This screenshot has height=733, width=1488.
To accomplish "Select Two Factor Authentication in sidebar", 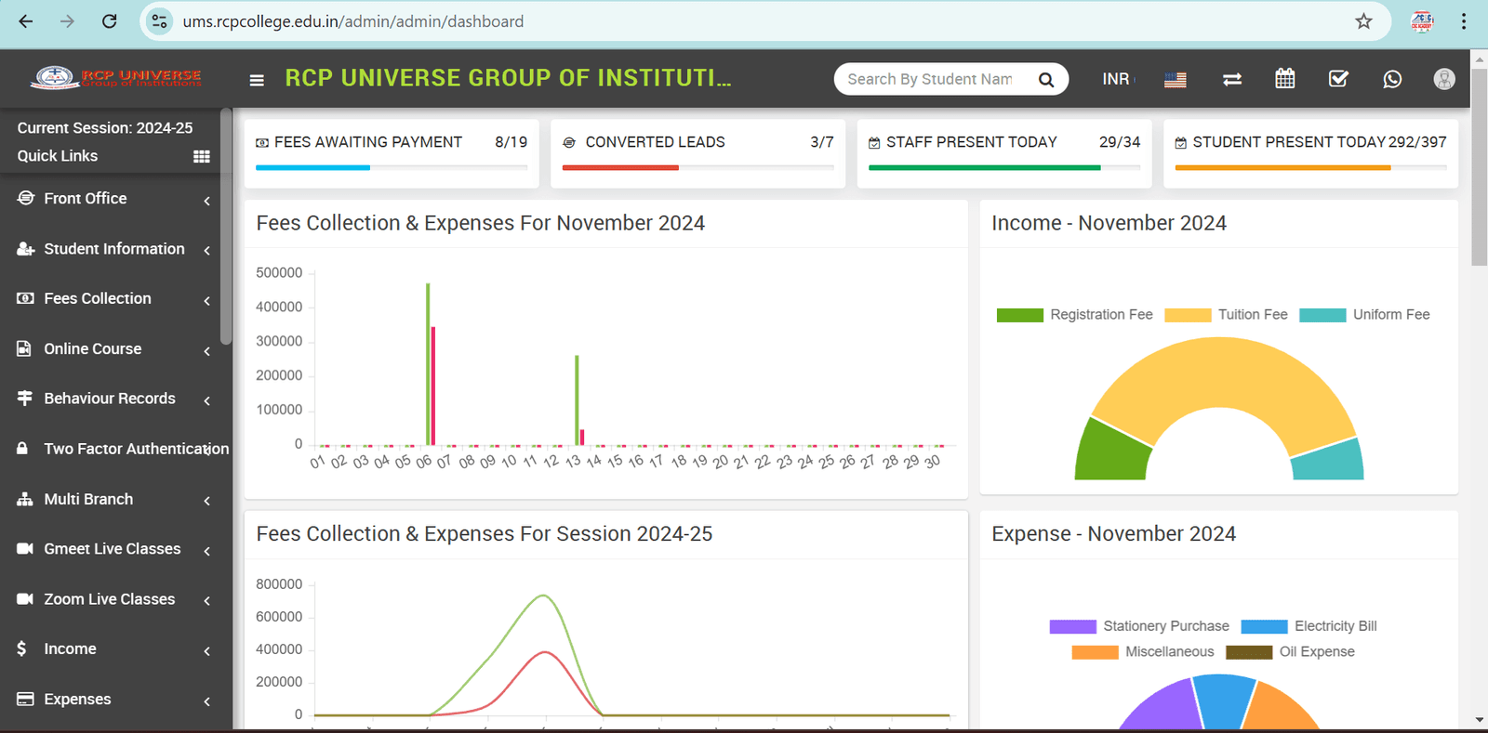I will point(136,449).
